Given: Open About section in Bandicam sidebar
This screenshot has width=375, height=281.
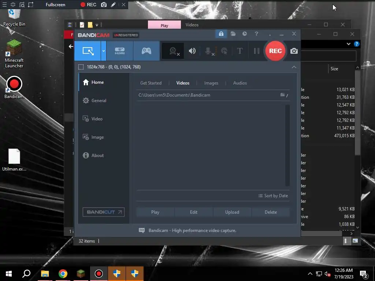Looking at the screenshot, I should [x=104, y=155].
